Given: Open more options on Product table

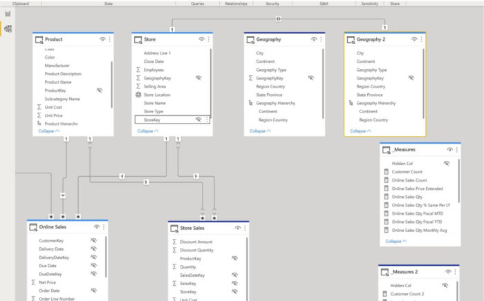Looking at the screenshot, I should 109,39.
